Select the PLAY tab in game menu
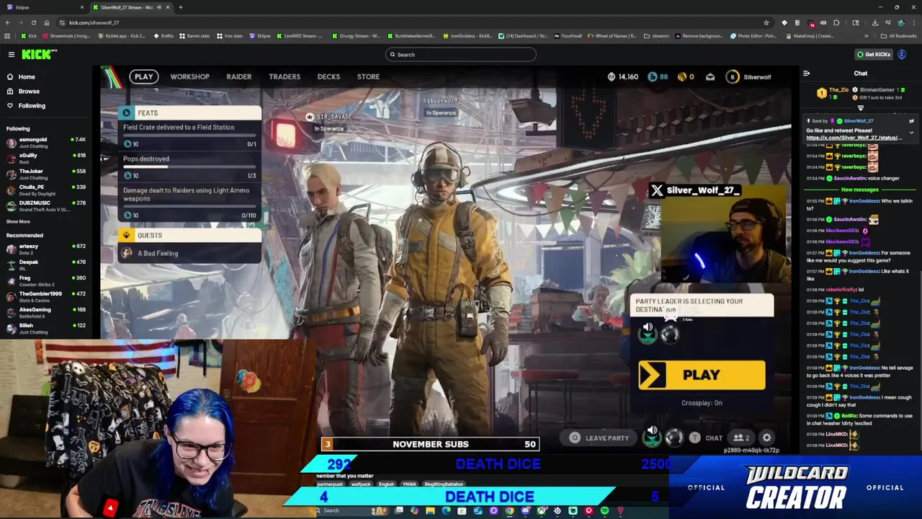Screen dimensions: 922x519 point(143,77)
